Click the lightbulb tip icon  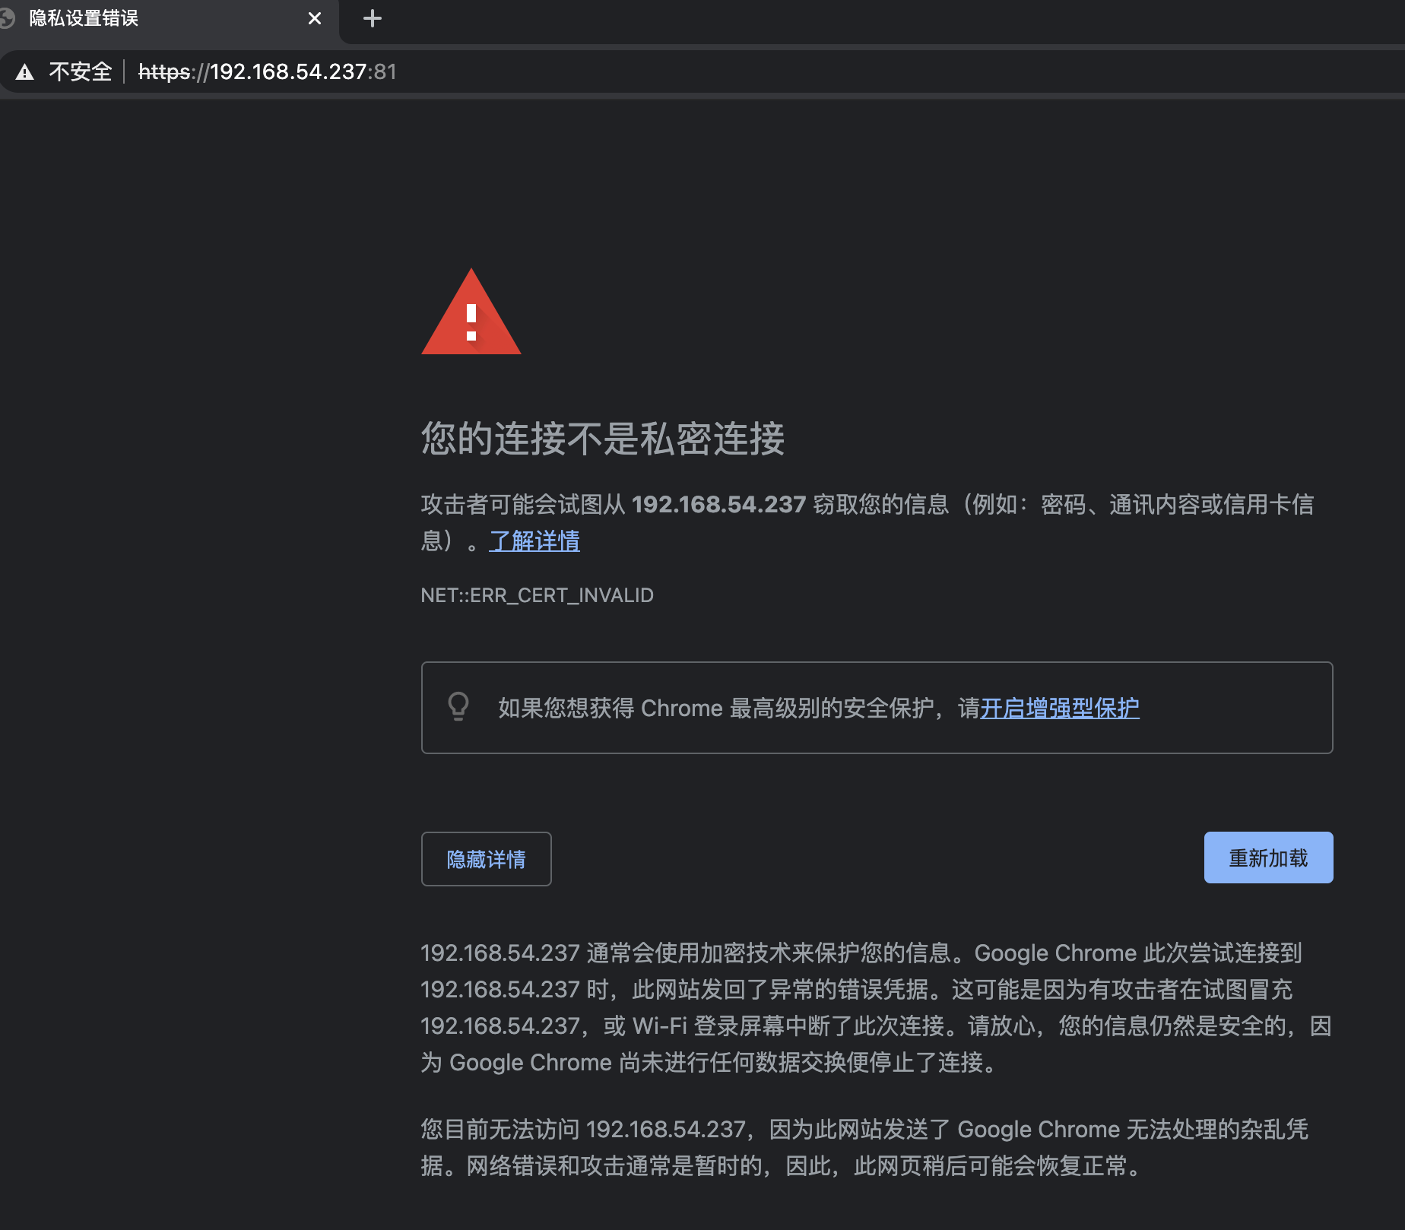[x=458, y=706]
